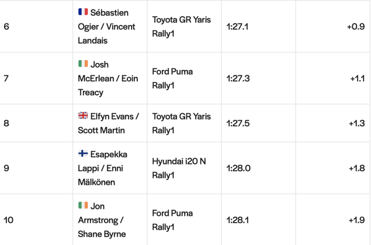The image size is (371, 245).
Task: Click the Finnish flag next to Esapekka Lappi
Action: point(83,153)
